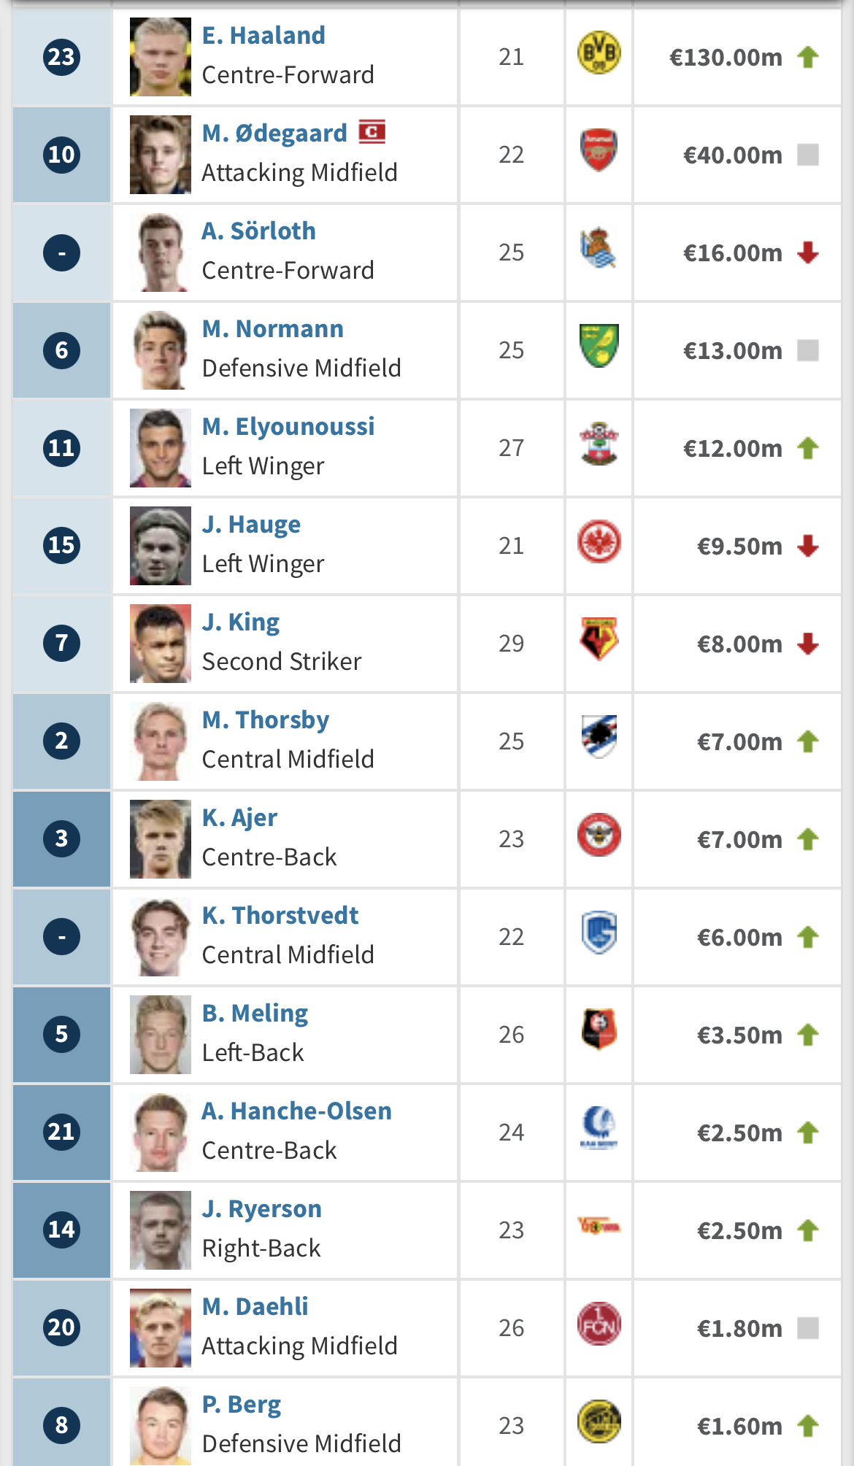Select shirt number 23 badge for Haaland
This screenshot has width=854, height=1466.
(x=61, y=57)
